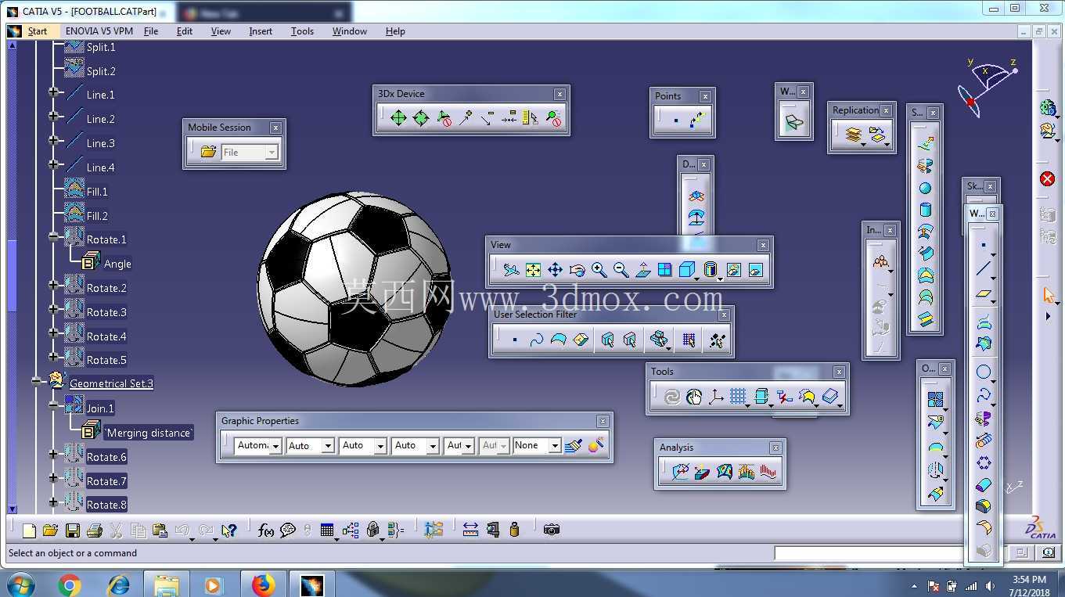Click the Print icon in bottom toolbar
This screenshot has width=1065, height=597.
coord(95,530)
